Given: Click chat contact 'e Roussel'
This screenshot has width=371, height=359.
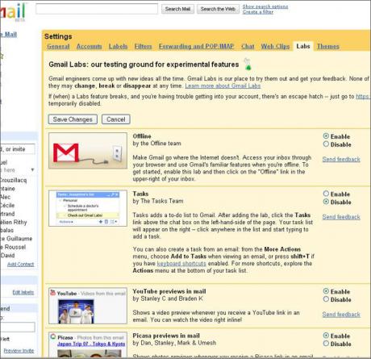Looking at the screenshot, I should (x=13, y=247).
